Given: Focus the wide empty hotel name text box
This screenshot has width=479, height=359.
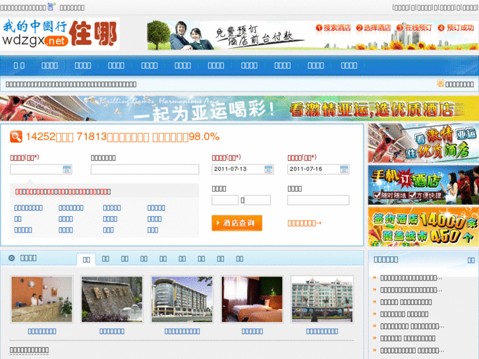Looking at the screenshot, I should click(145, 169).
